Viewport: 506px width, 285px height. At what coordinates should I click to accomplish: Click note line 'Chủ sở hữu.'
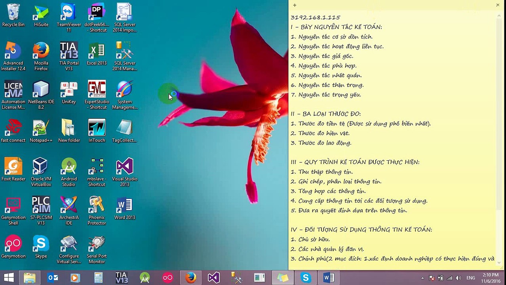[x=314, y=239]
